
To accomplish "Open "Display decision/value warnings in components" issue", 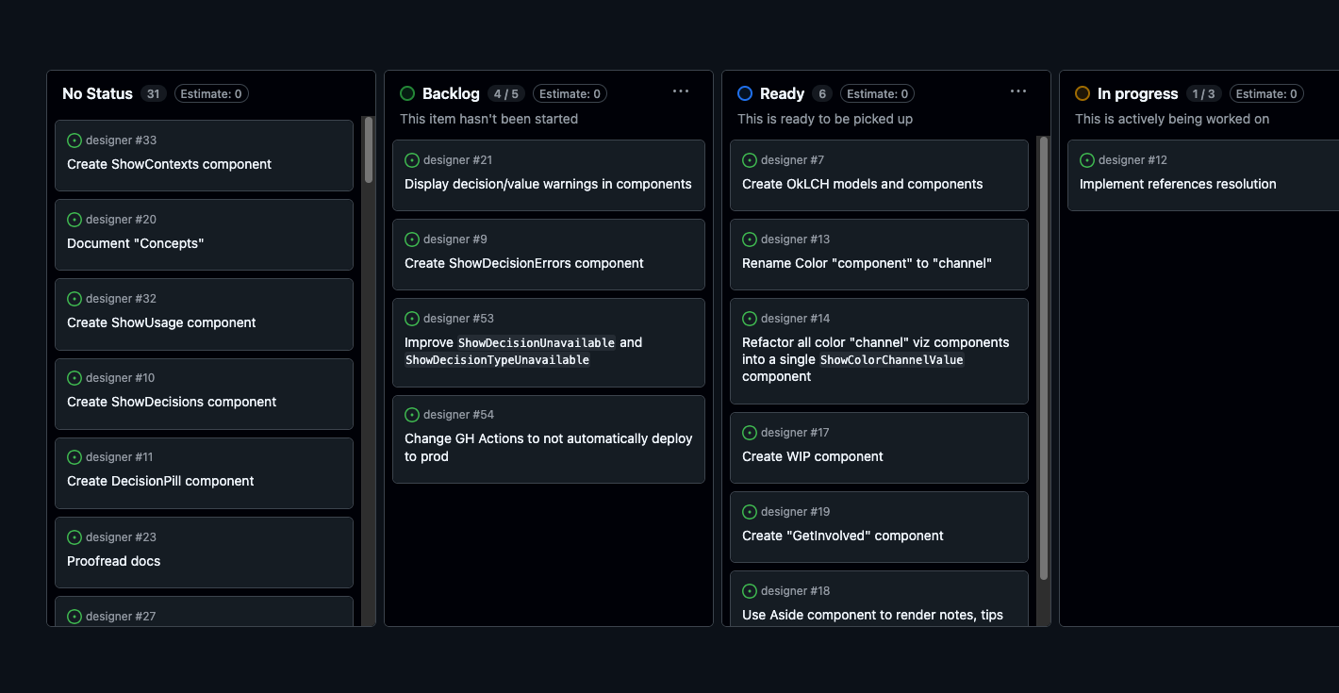I will (548, 184).
